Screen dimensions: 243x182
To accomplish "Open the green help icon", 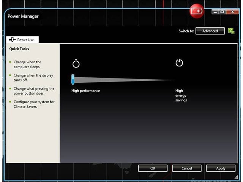I will point(231,31).
